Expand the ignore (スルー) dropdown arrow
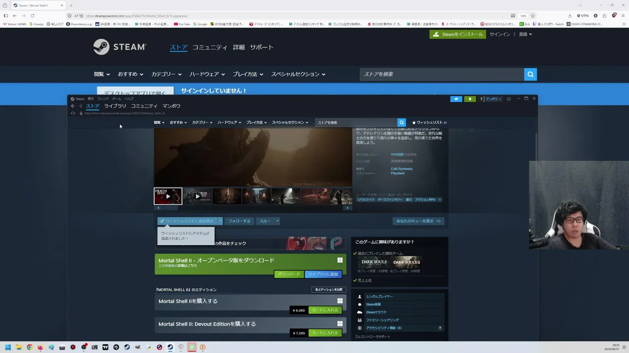Screen dimensions: 629x353 [277, 221]
